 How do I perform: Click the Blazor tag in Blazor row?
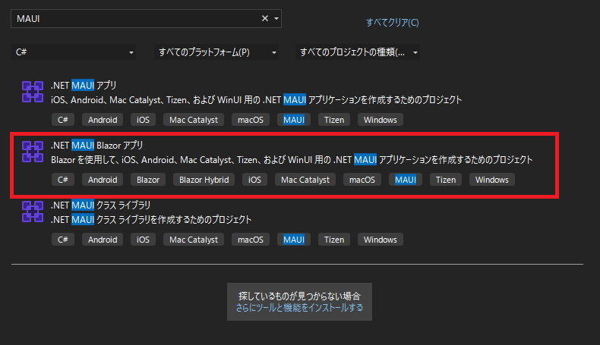click(148, 180)
